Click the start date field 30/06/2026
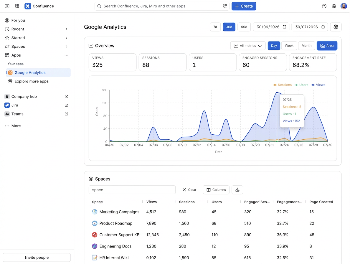This screenshot has height=264, width=350. point(271,27)
